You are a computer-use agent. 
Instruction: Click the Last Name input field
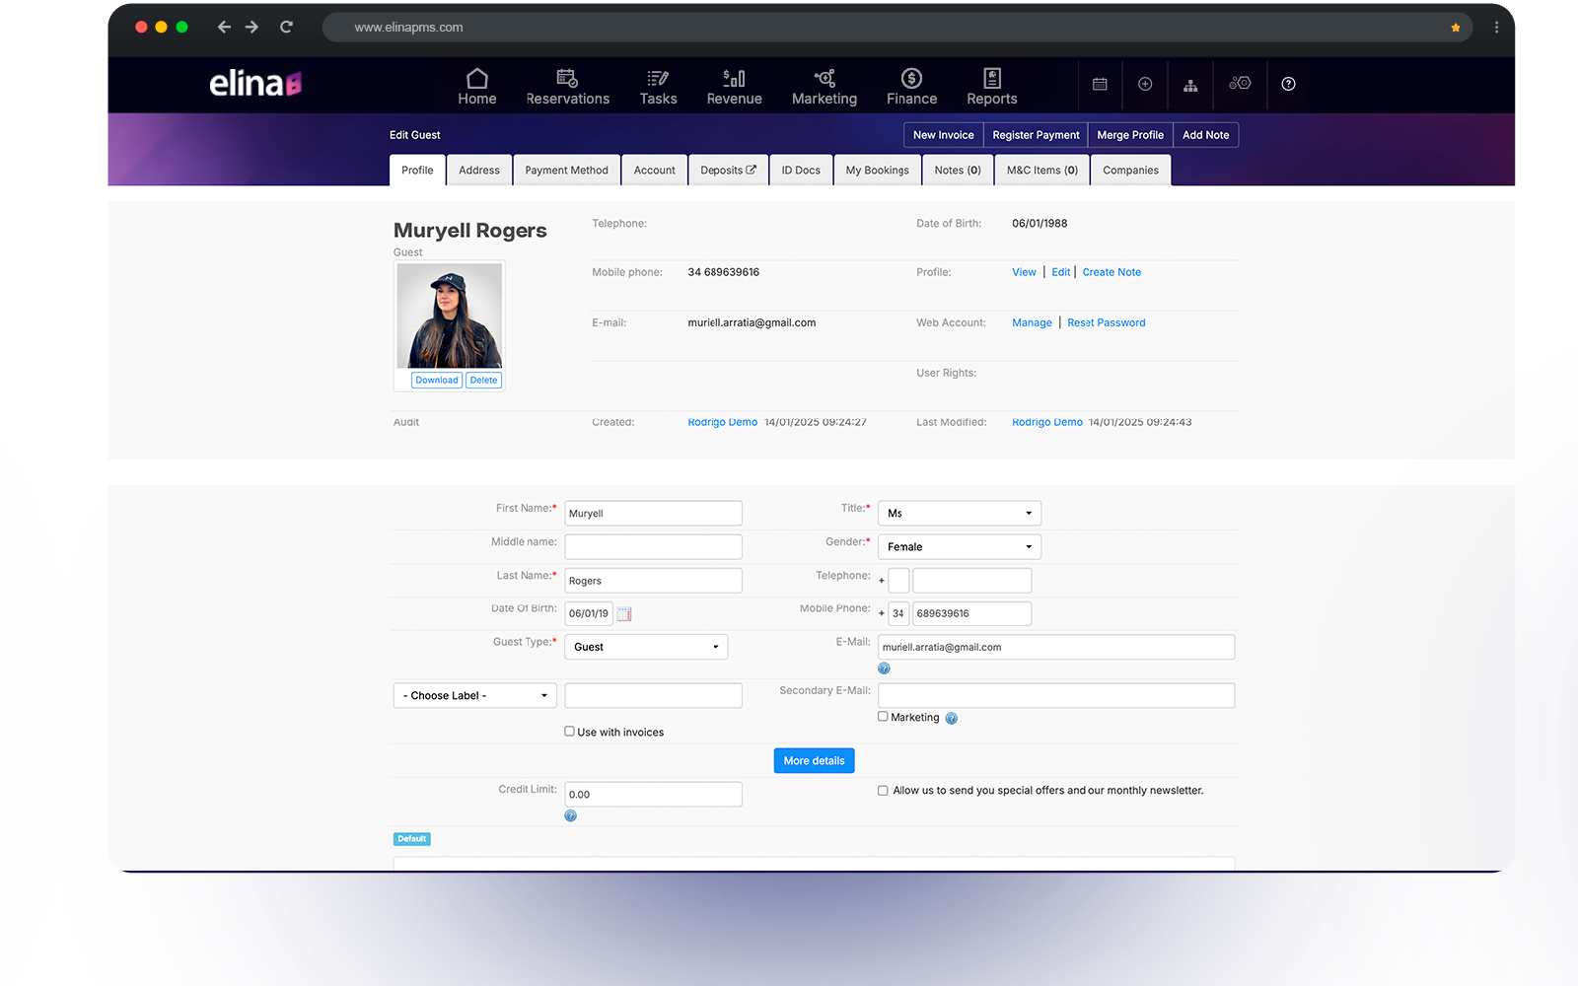[654, 580]
